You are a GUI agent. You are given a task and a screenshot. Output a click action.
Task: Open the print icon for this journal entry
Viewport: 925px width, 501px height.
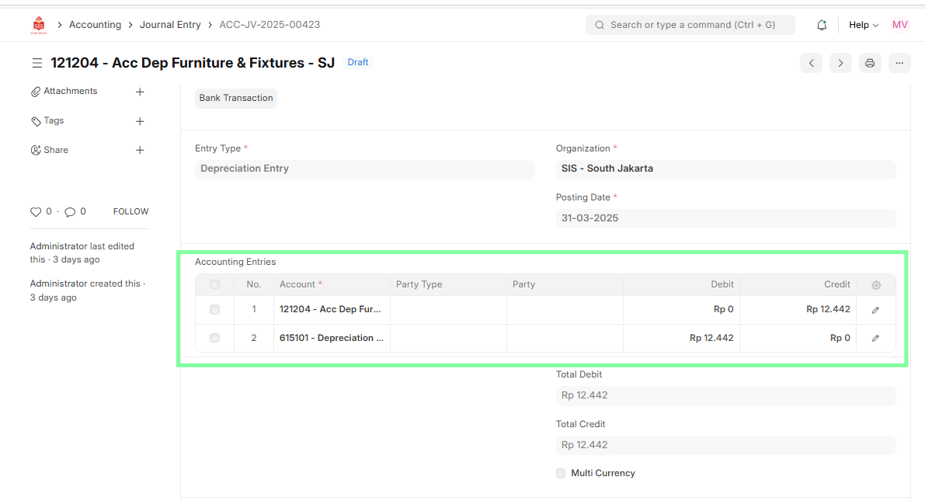pyautogui.click(x=870, y=63)
